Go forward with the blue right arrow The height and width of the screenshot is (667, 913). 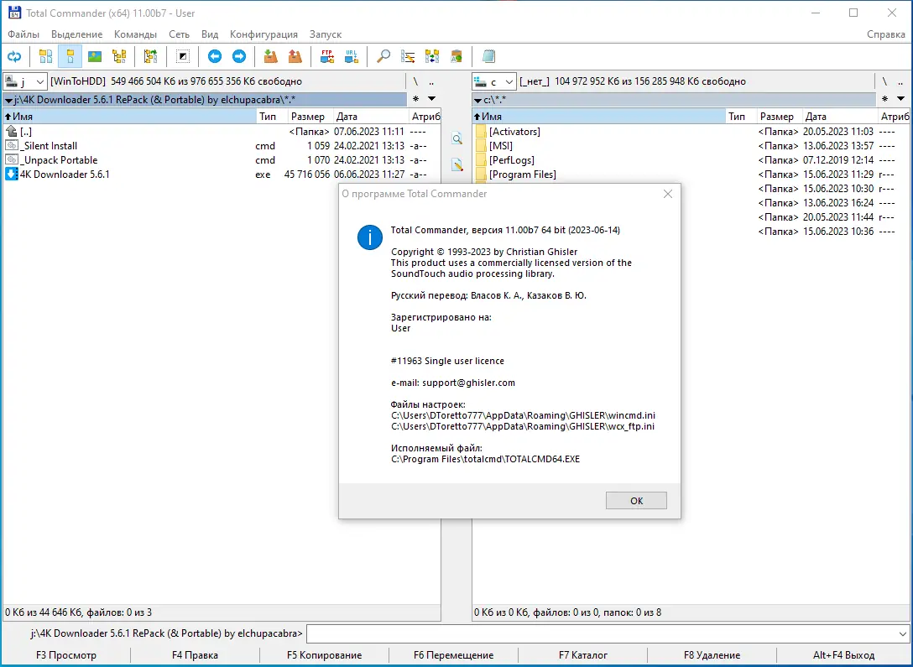pos(239,56)
